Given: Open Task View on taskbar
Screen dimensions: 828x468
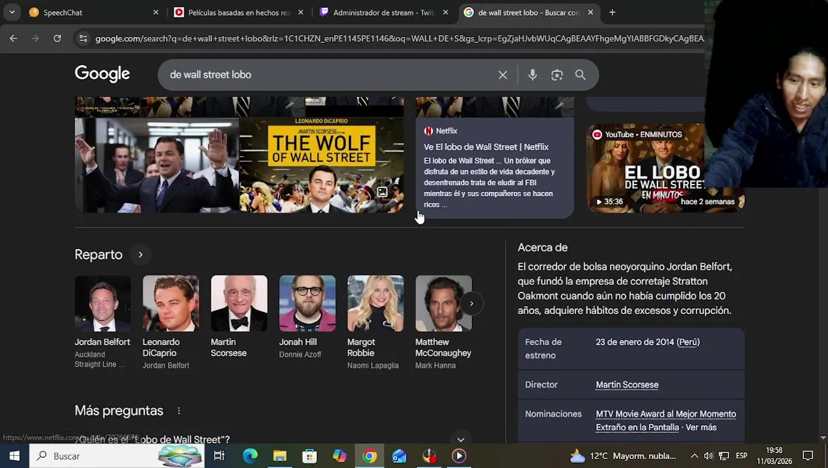Looking at the screenshot, I should (219, 456).
